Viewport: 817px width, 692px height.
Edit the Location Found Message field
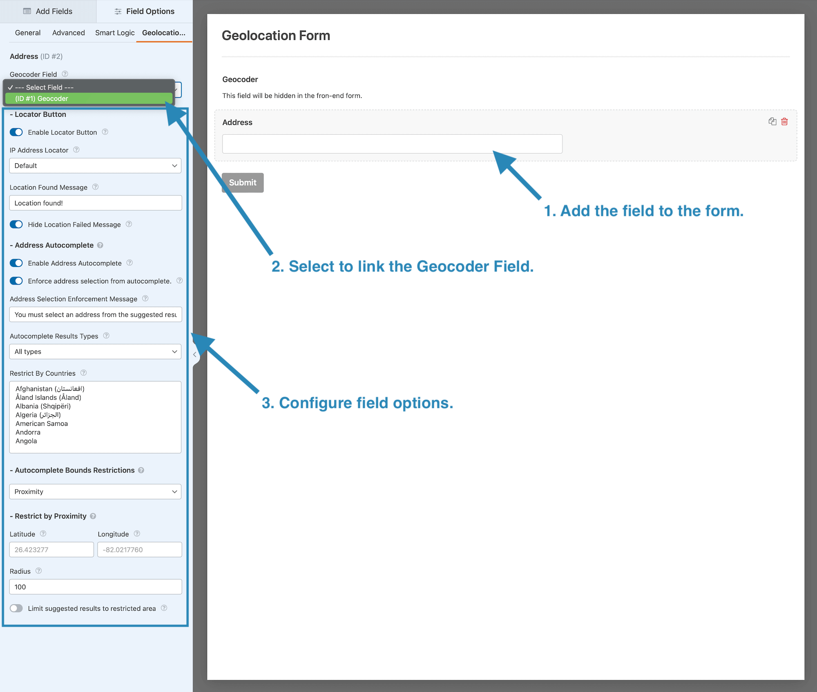[x=96, y=203]
